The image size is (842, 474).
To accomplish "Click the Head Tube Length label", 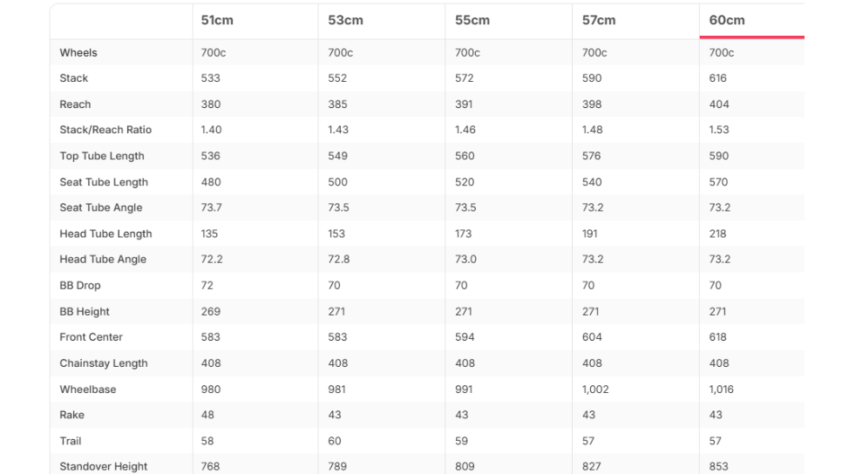I will point(105,234).
